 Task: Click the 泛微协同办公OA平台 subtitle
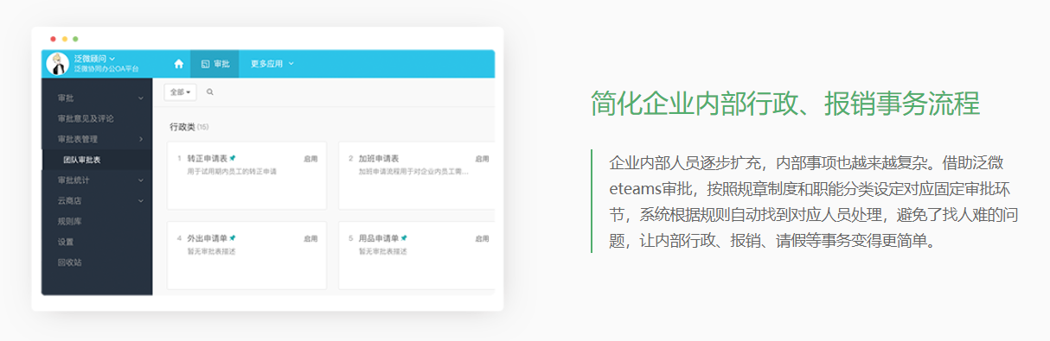tap(106, 68)
